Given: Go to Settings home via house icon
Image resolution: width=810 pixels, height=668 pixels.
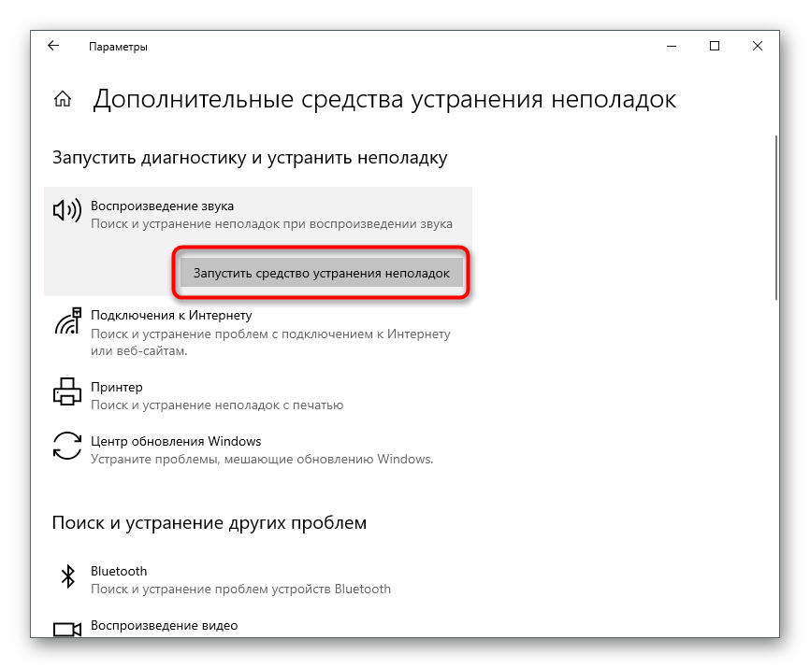Looking at the screenshot, I should 63,100.
